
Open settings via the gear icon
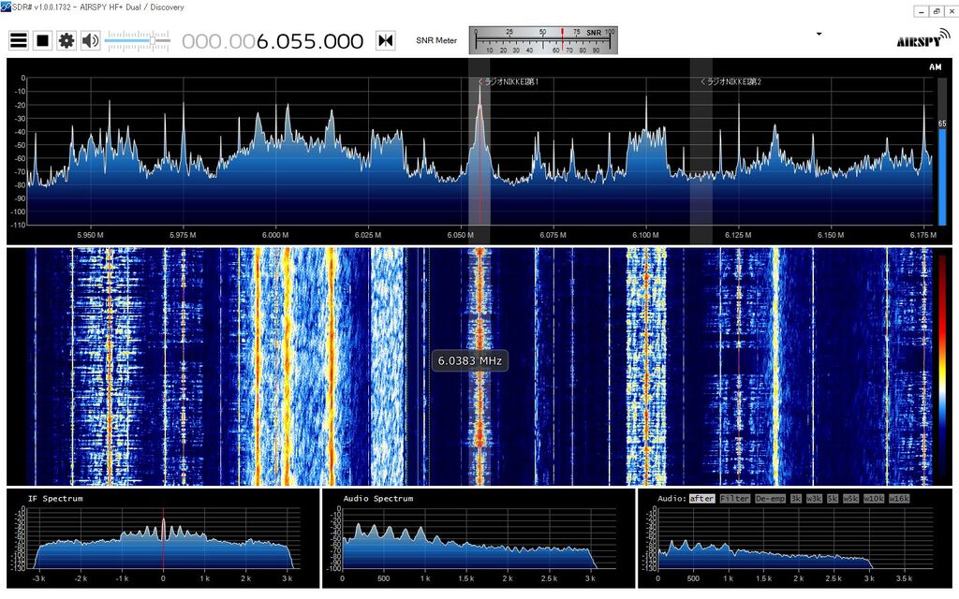[x=65, y=40]
